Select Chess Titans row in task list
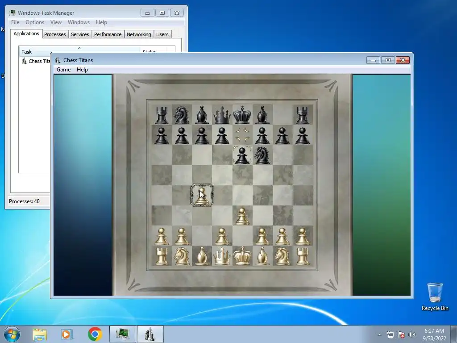This screenshot has height=343, width=457. pyautogui.click(x=36, y=61)
